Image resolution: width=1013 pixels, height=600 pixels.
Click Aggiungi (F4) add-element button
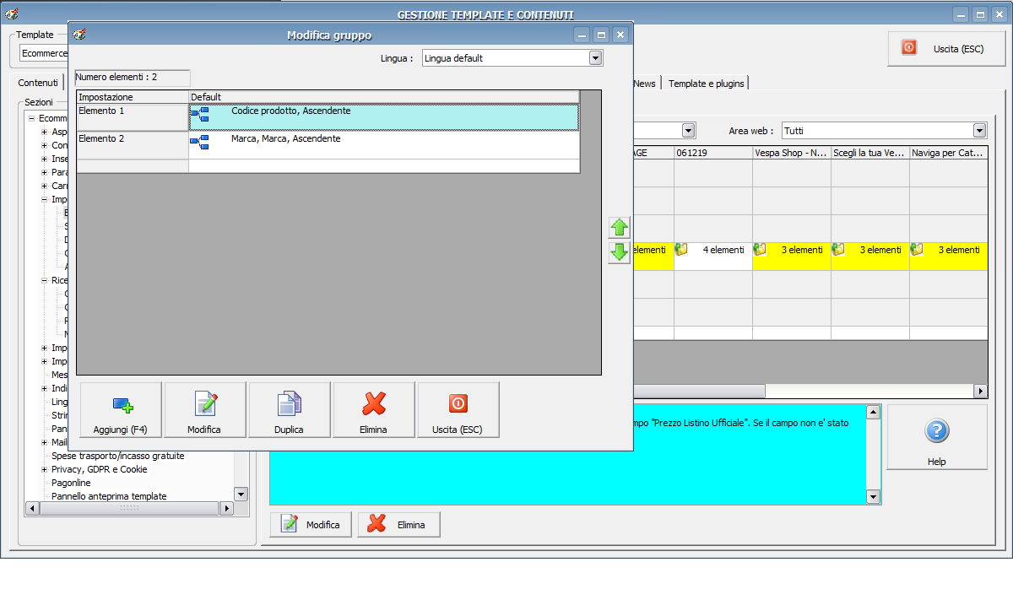pyautogui.click(x=121, y=410)
